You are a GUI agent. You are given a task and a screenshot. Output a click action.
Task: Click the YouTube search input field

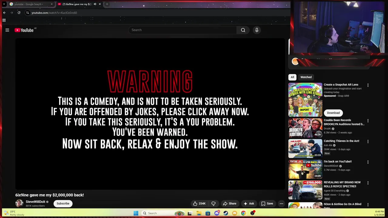tap(182, 30)
